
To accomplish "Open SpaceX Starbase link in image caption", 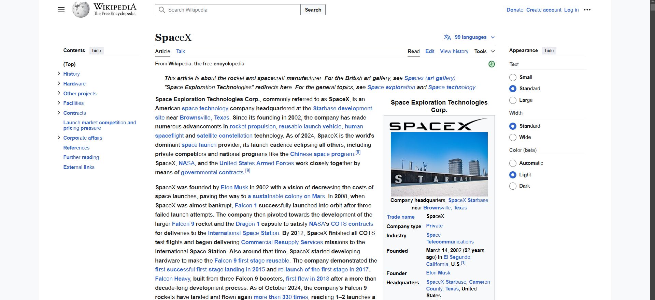I will [468, 200].
